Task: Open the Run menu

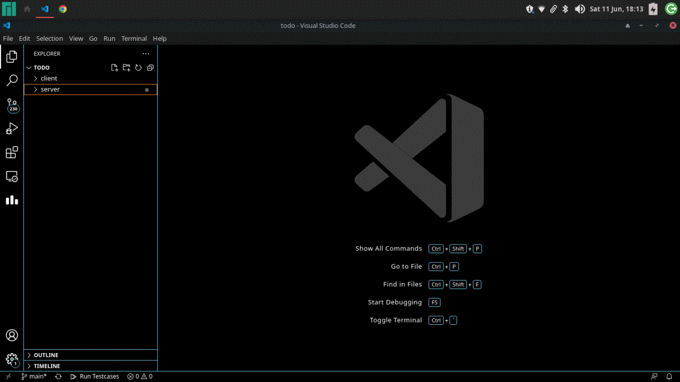Action: tap(109, 38)
